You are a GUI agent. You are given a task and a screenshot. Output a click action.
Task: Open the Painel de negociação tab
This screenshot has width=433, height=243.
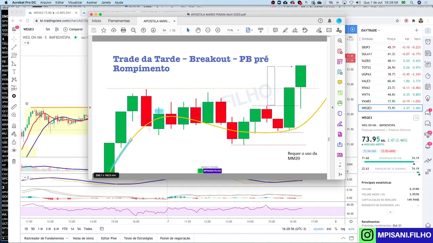[x=175, y=238]
